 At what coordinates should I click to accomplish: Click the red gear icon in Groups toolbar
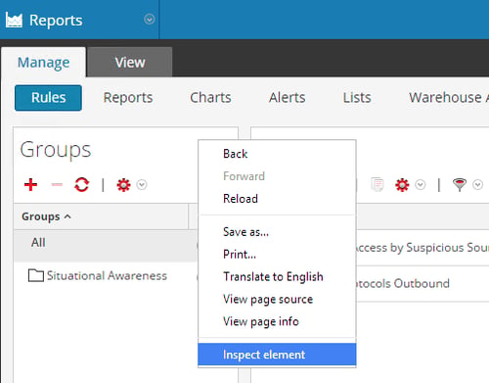click(x=123, y=185)
